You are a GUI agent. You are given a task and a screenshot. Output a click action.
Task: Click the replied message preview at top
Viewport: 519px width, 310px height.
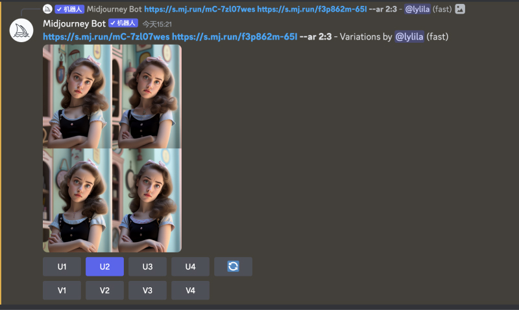pyautogui.click(x=254, y=9)
